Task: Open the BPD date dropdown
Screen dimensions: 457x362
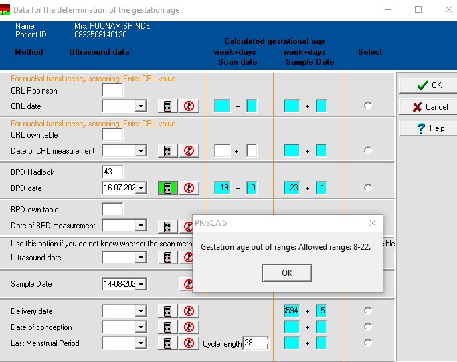Action: point(141,188)
